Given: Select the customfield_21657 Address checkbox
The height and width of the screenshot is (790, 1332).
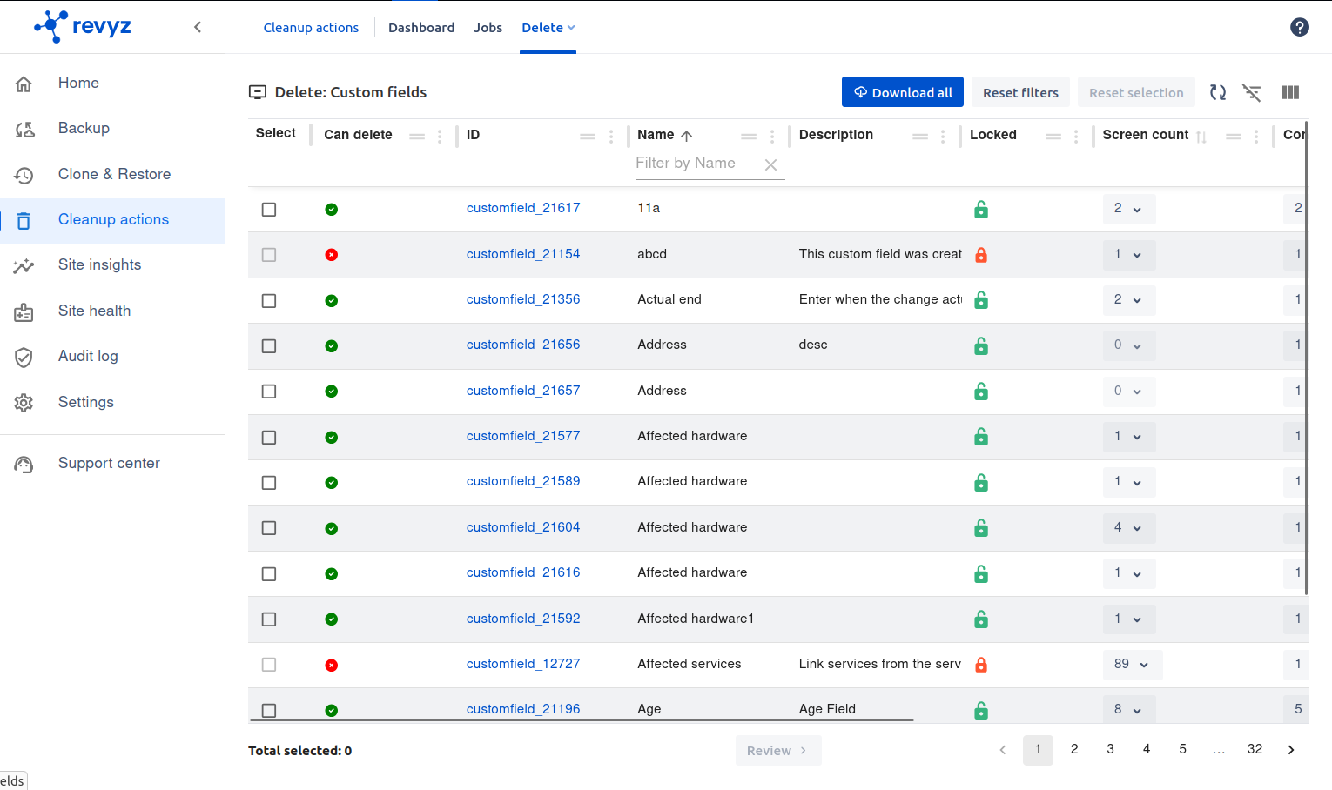Looking at the screenshot, I should point(269,392).
